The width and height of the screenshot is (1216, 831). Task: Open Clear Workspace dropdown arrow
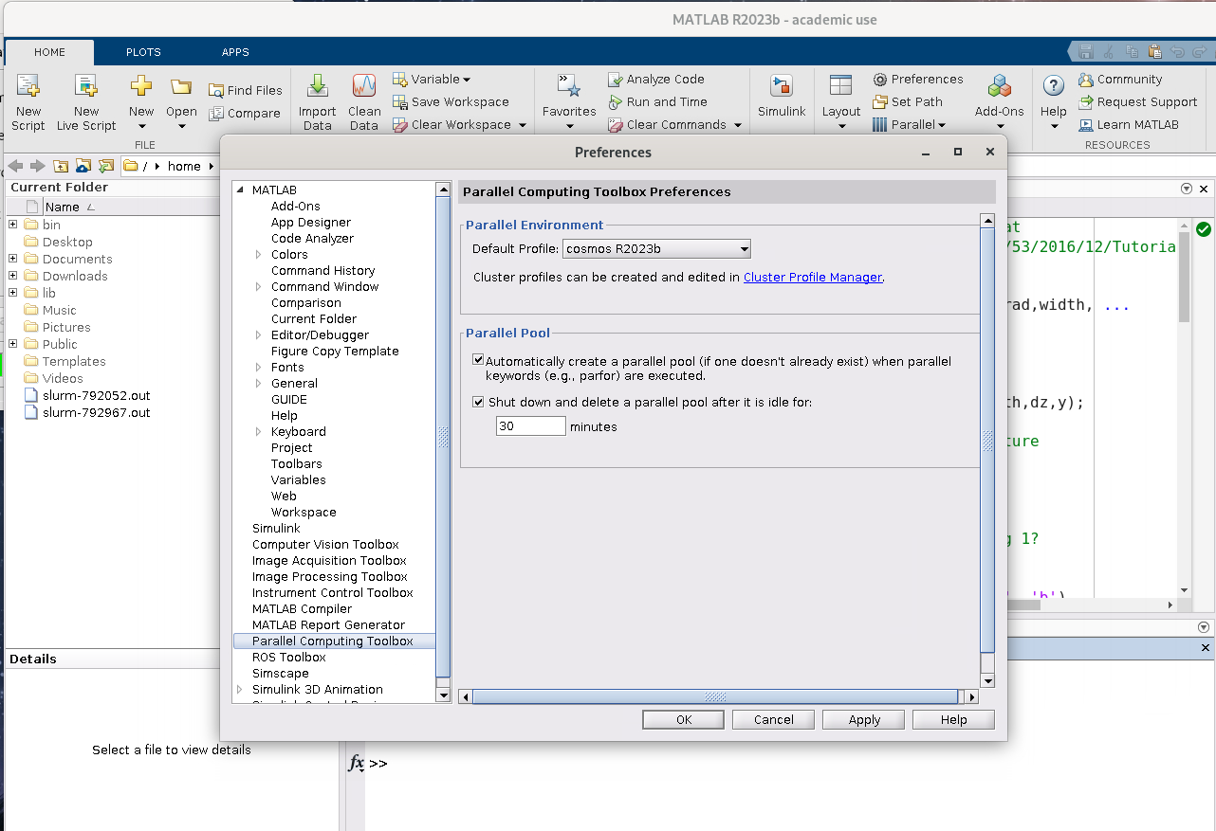click(x=521, y=125)
